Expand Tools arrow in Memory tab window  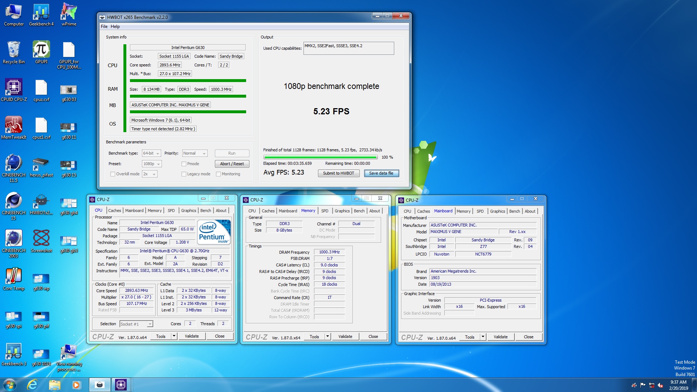(x=327, y=336)
